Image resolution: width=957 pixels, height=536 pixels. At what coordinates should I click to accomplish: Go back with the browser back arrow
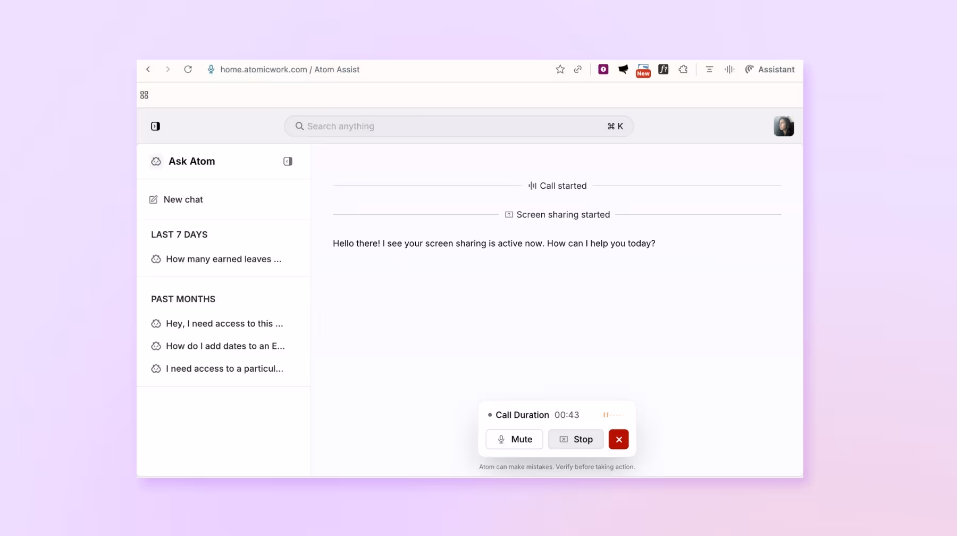click(x=148, y=69)
